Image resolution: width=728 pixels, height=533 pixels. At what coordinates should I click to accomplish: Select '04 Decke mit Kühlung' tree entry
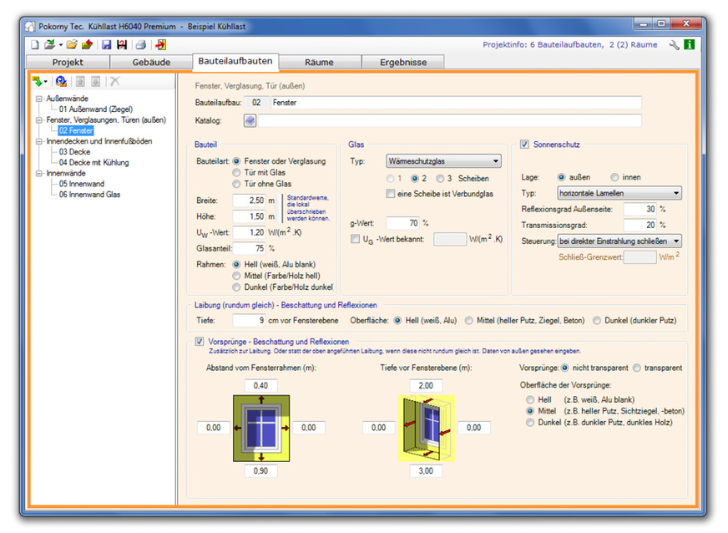[x=94, y=162]
